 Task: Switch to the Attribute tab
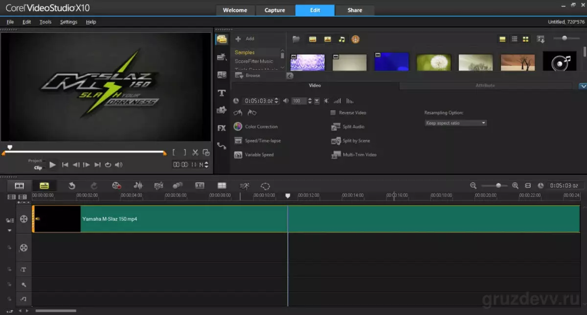point(485,85)
